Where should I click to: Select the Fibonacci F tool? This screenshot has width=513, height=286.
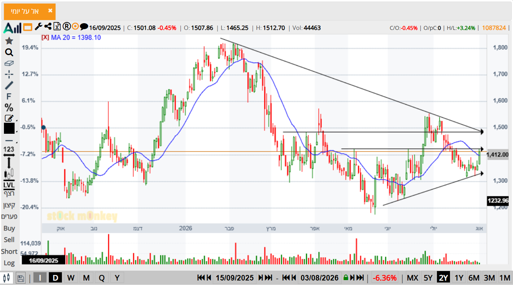click(9, 96)
